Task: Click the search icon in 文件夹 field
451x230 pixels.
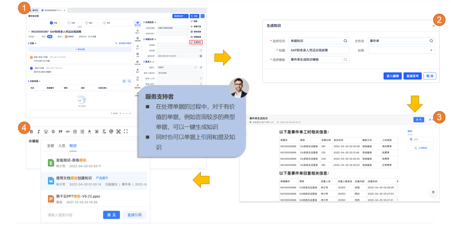Action: (431, 41)
